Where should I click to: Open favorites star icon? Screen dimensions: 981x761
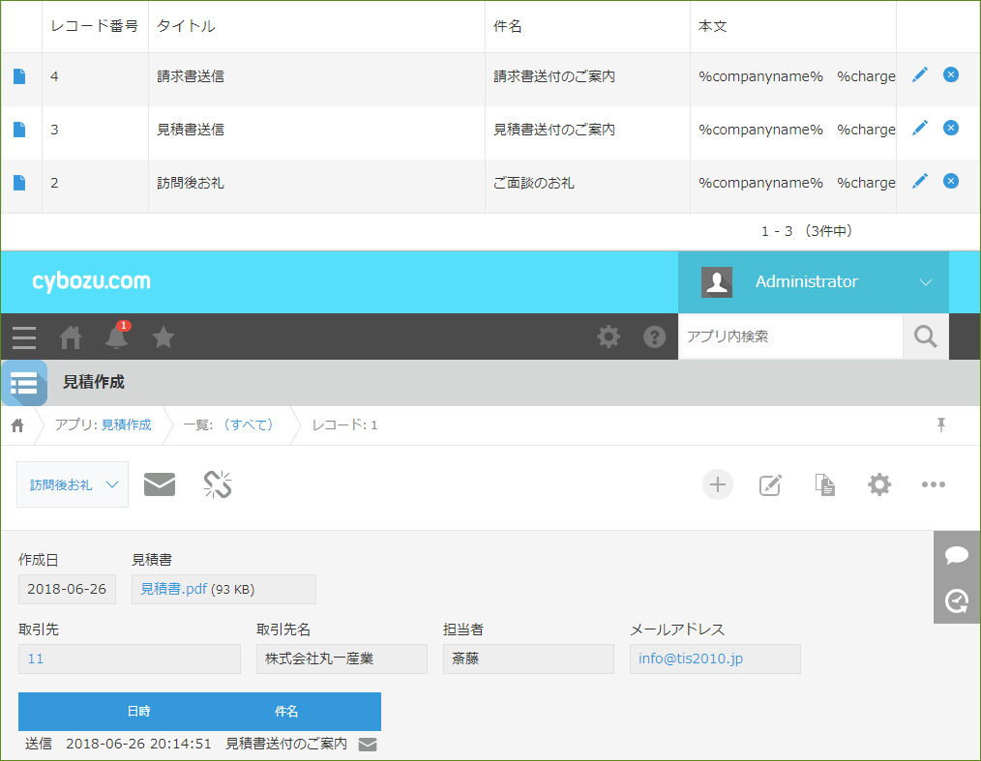tap(163, 337)
